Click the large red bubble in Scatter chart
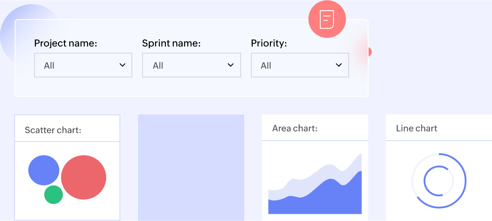492x221 pixels. point(84,177)
